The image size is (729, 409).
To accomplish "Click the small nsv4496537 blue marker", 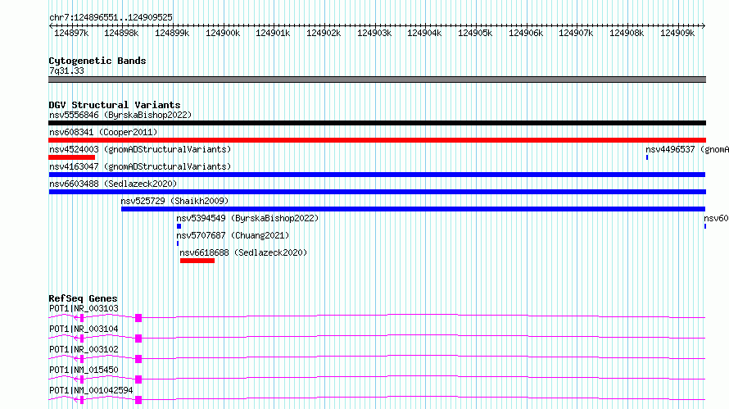I will (647, 157).
